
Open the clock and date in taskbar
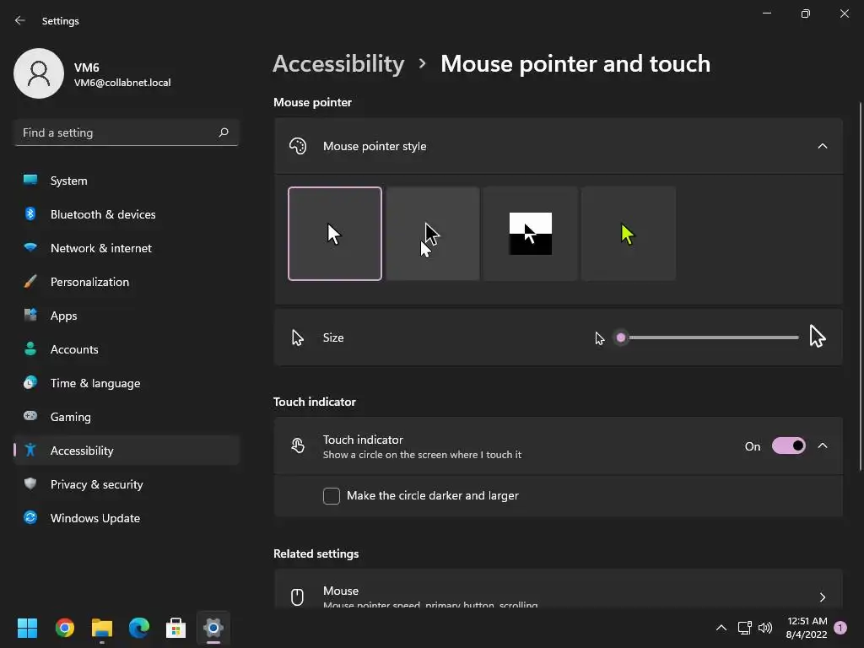pos(807,628)
